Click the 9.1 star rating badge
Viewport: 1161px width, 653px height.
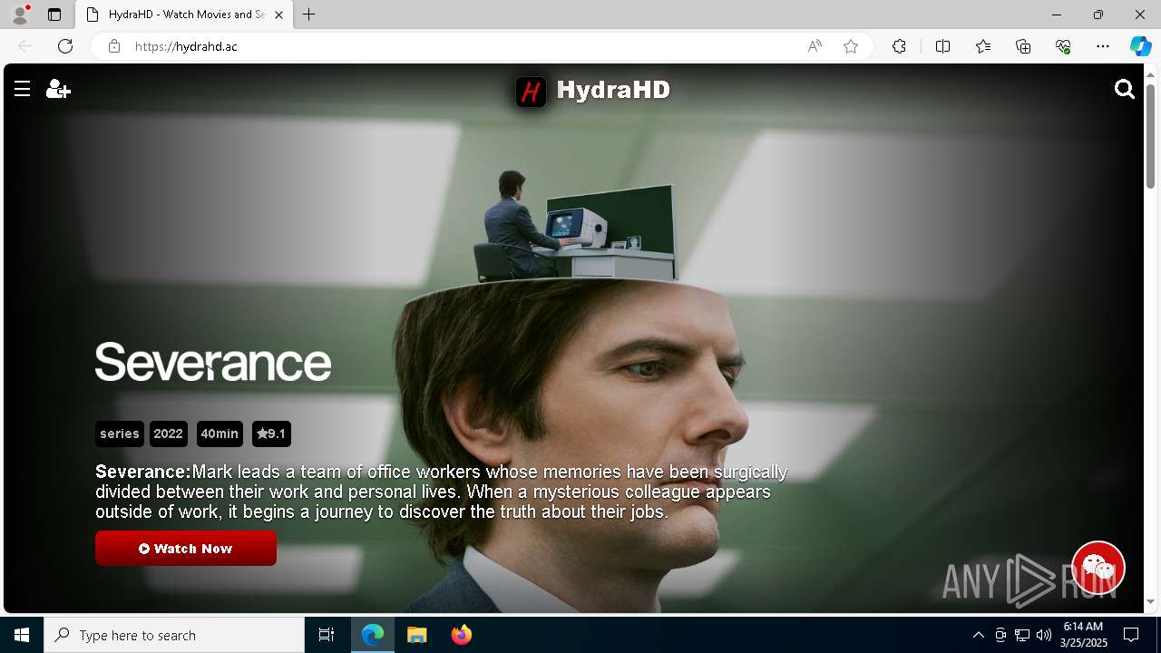click(x=271, y=434)
